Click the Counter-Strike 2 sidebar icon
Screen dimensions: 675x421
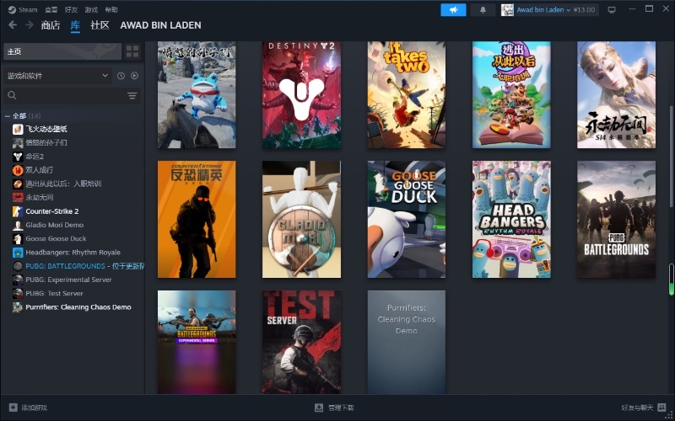tap(18, 211)
